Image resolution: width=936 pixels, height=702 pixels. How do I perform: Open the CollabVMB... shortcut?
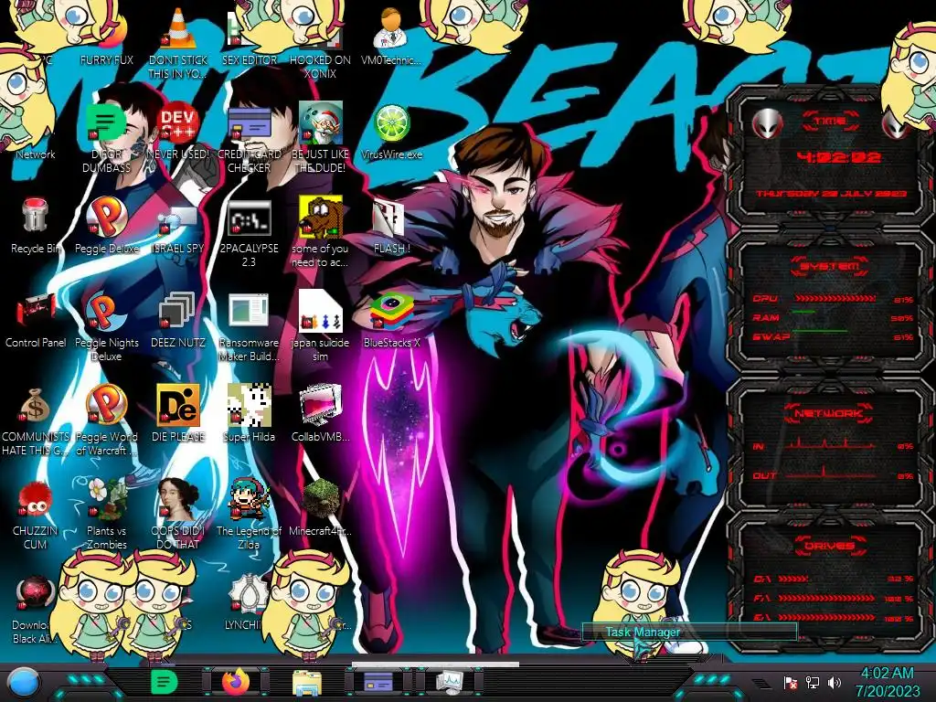pyautogui.click(x=320, y=413)
